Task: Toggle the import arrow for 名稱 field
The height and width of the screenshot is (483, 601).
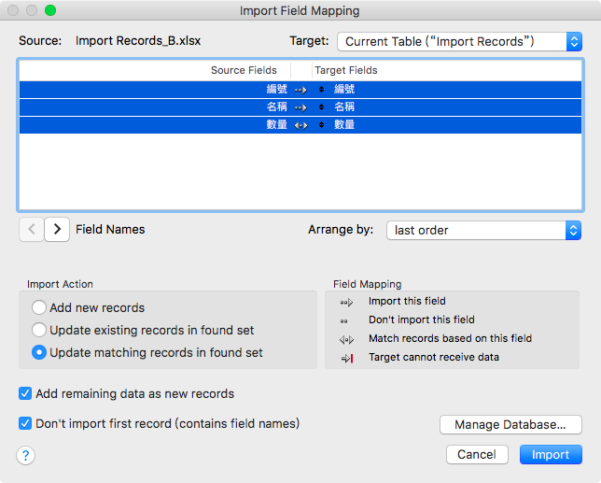Action: (x=300, y=107)
